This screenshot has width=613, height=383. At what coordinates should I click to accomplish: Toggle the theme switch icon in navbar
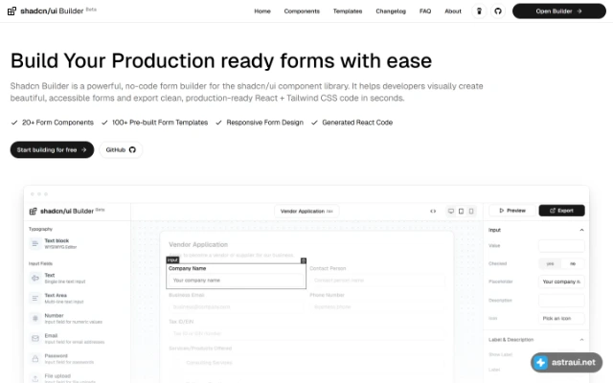[x=479, y=11]
